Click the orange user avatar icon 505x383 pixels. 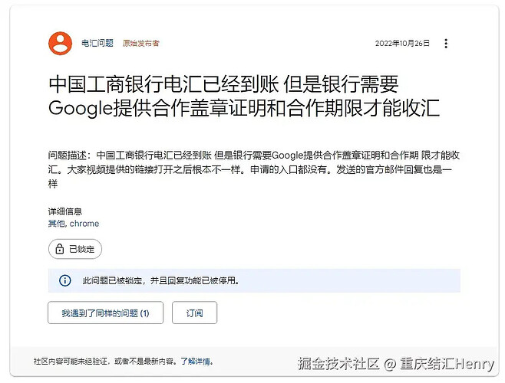(x=60, y=43)
